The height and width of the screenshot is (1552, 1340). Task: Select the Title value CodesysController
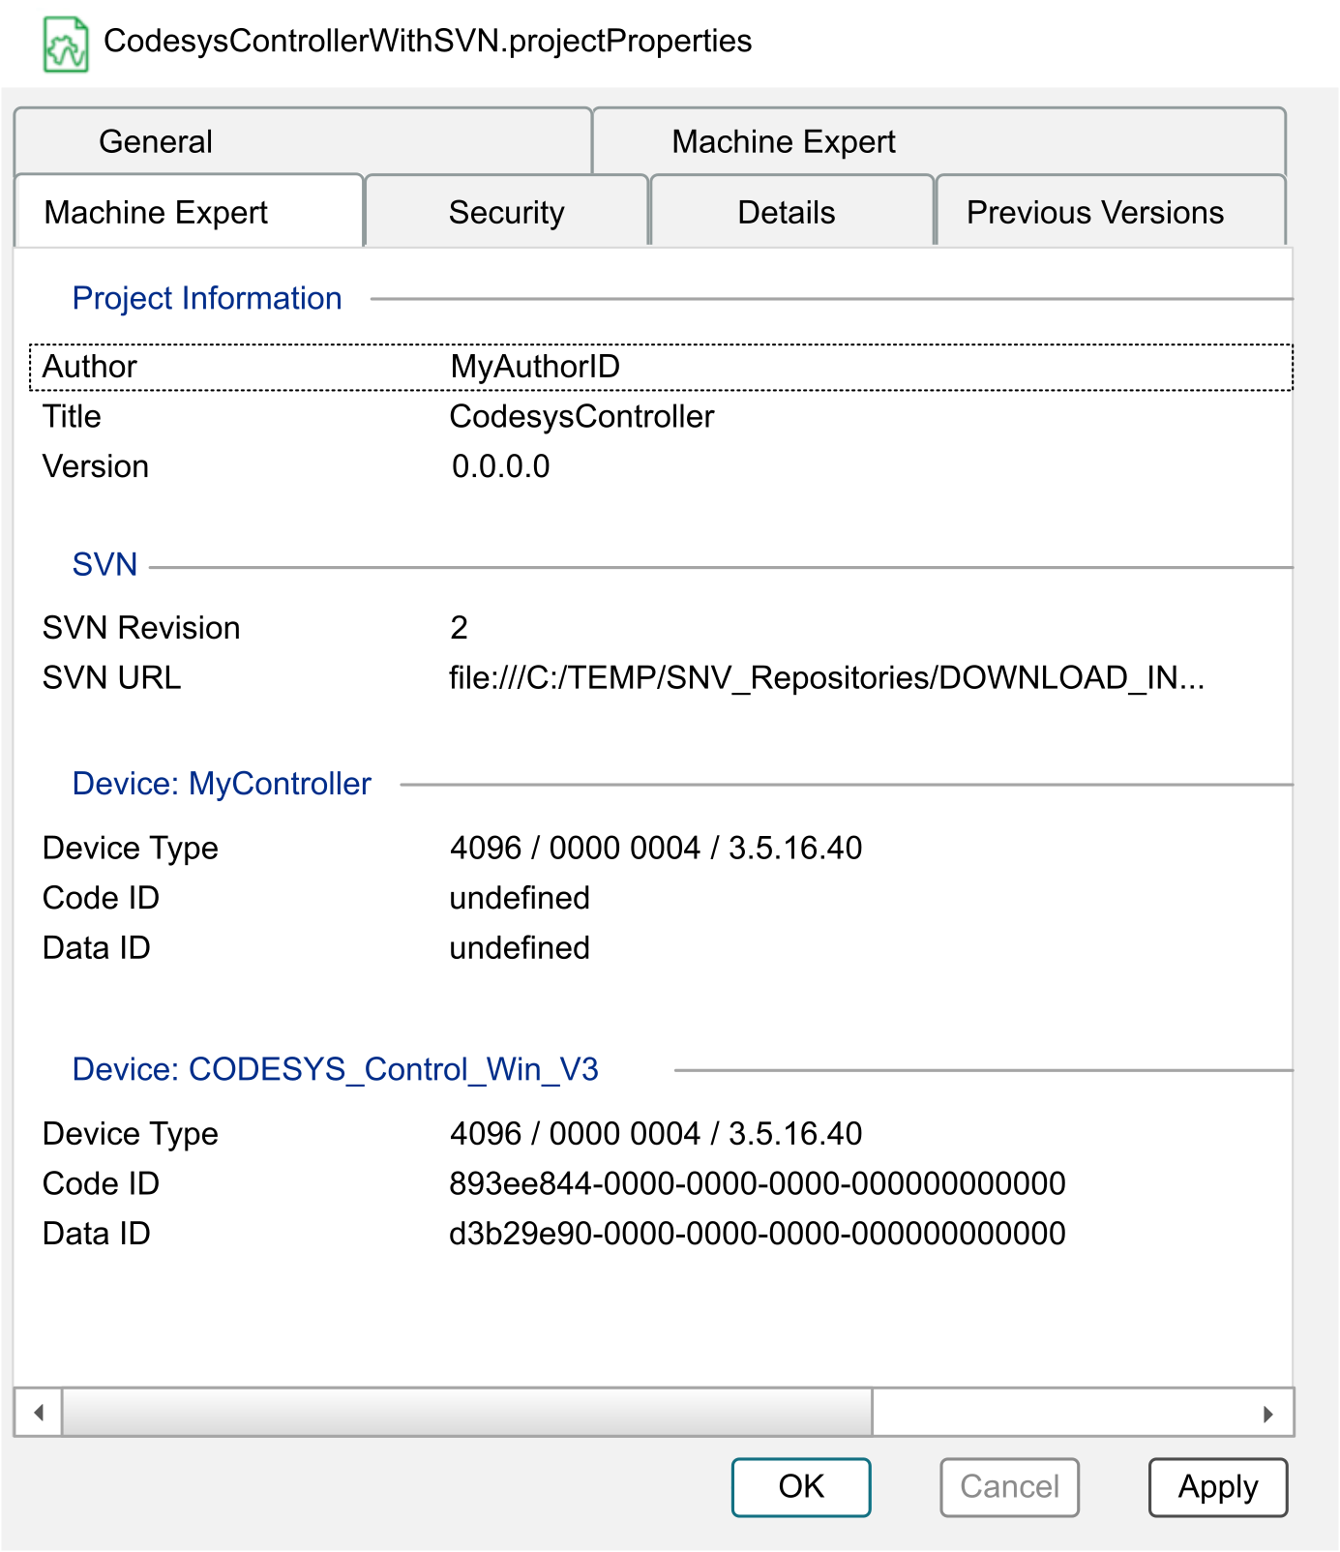581,417
